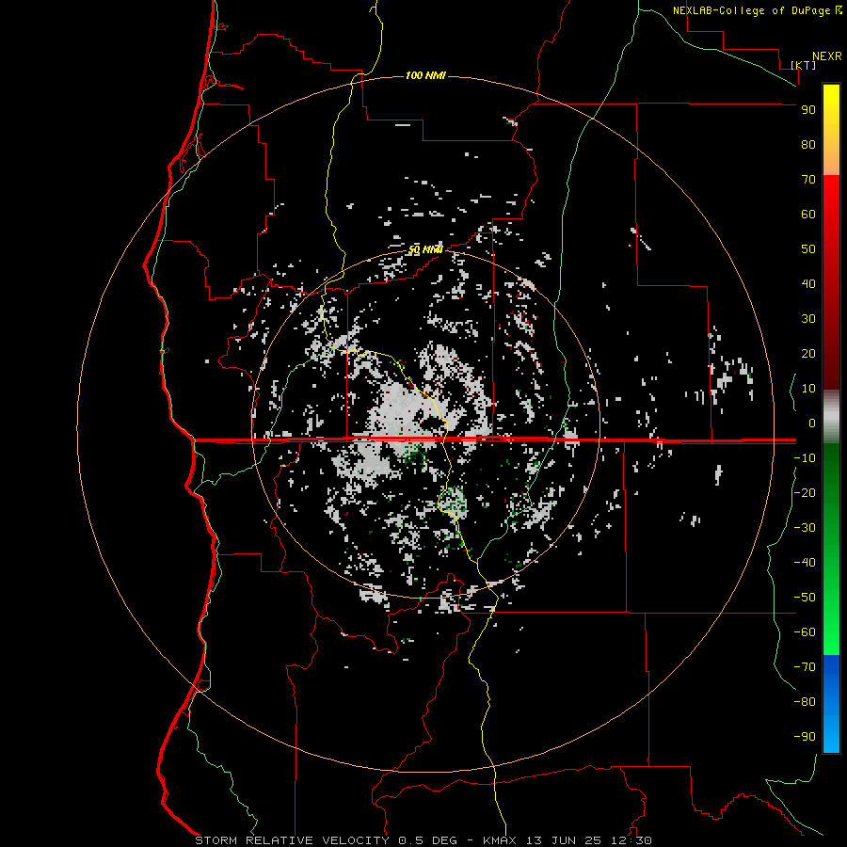Click the -60 knot scale value

pyautogui.click(x=805, y=632)
